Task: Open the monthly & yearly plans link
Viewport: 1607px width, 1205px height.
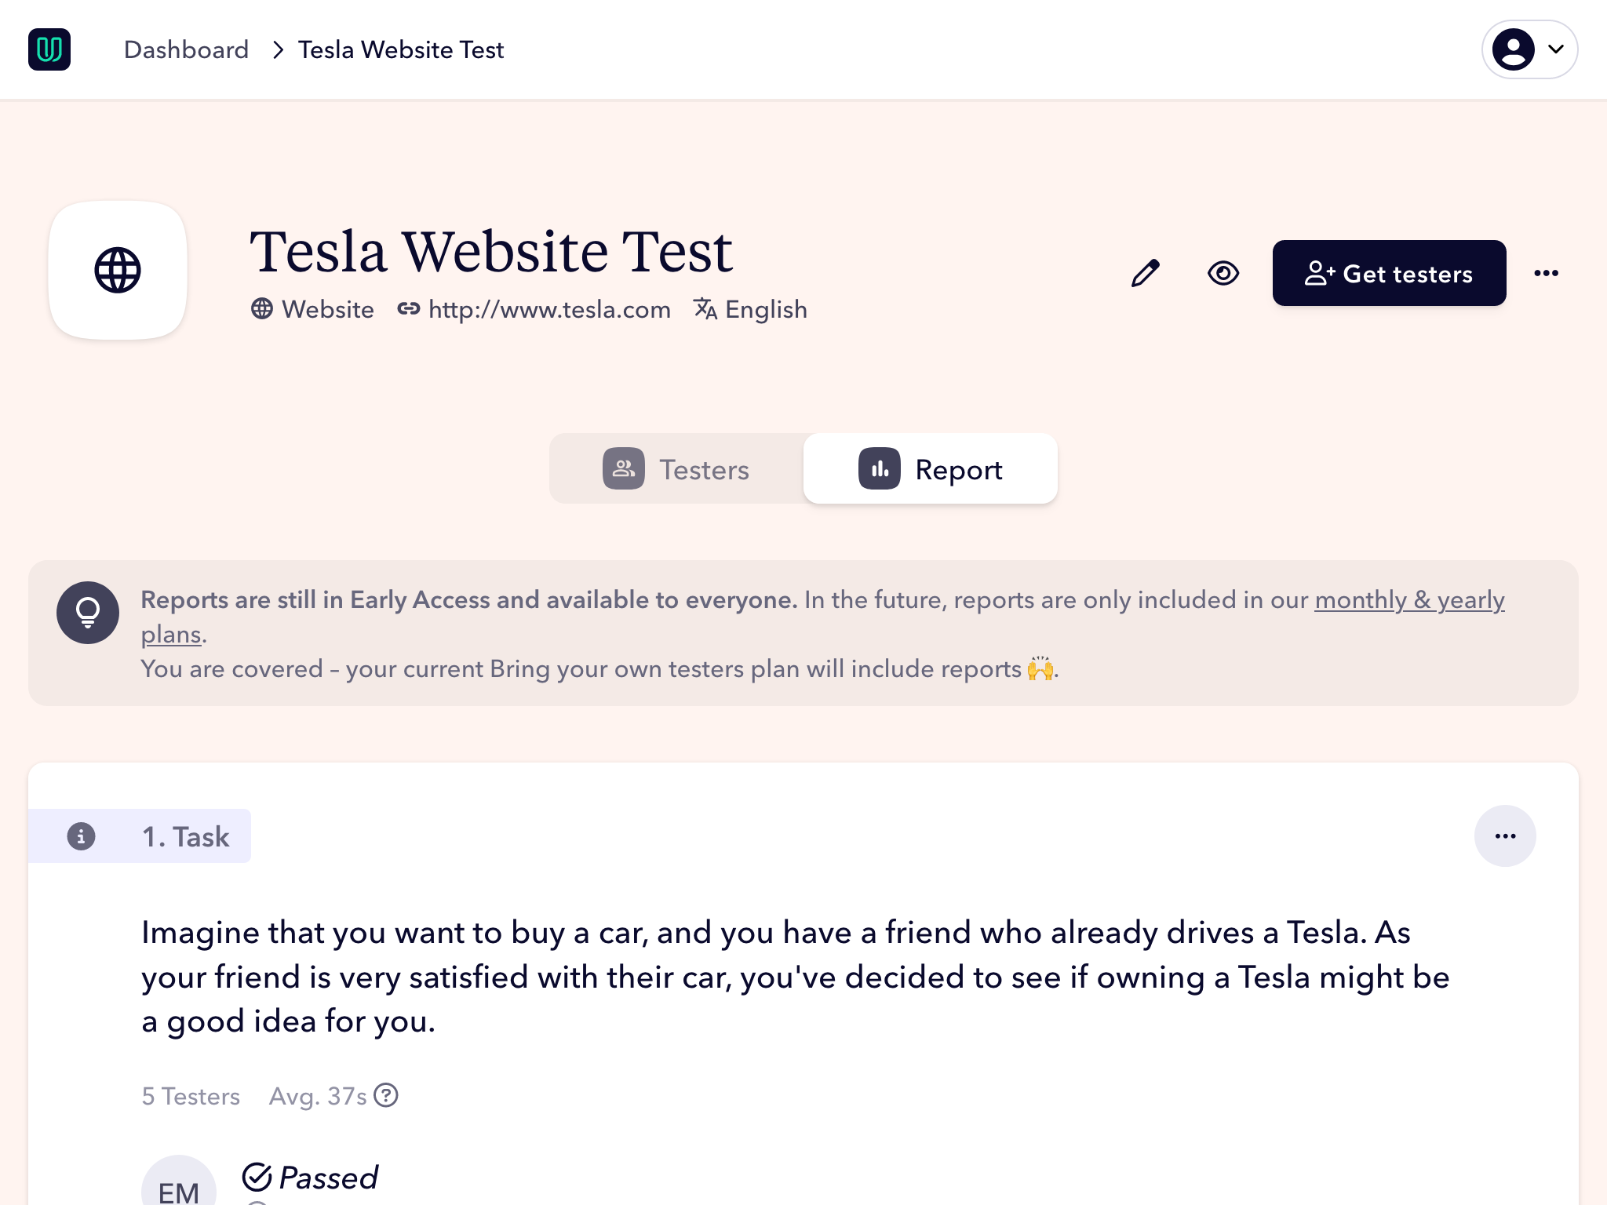Action: coord(1409,600)
